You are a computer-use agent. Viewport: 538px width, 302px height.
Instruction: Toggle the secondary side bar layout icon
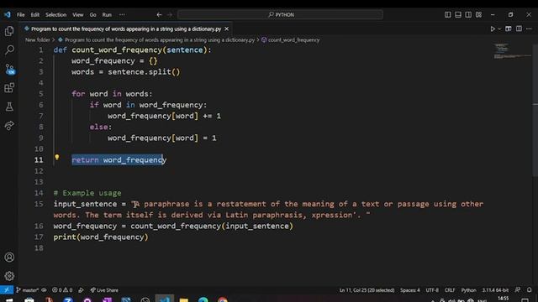pyautogui.click(x=468, y=15)
